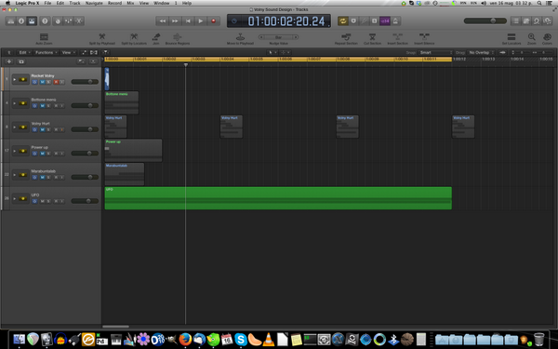Click the Fast Forward transport button

(175, 21)
